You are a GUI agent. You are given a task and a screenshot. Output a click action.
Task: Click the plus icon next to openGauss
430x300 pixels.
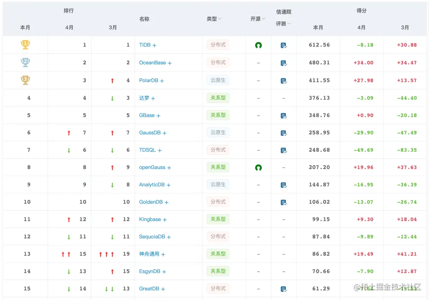pos(169,168)
